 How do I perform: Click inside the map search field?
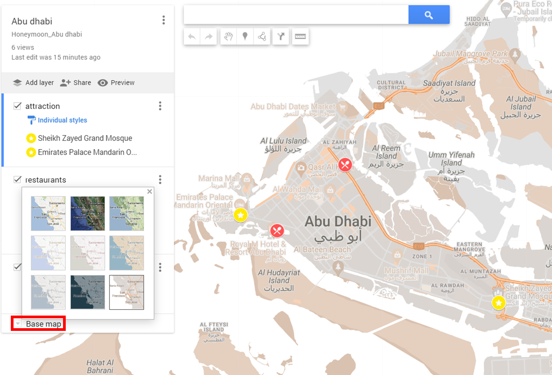point(296,15)
